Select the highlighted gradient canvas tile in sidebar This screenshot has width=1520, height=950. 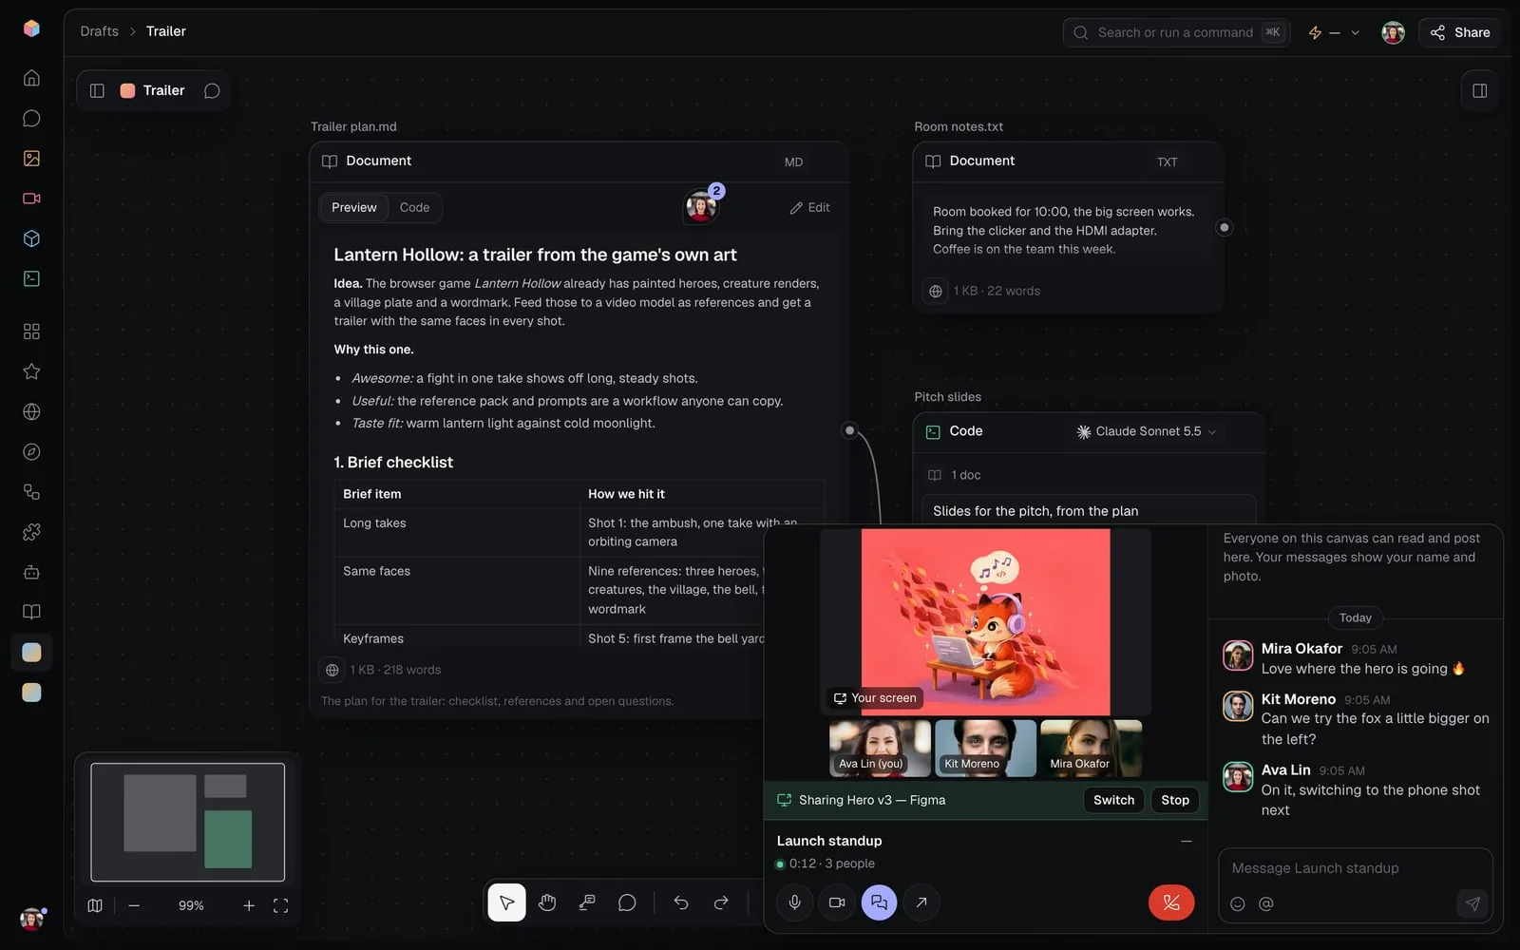[31, 653]
